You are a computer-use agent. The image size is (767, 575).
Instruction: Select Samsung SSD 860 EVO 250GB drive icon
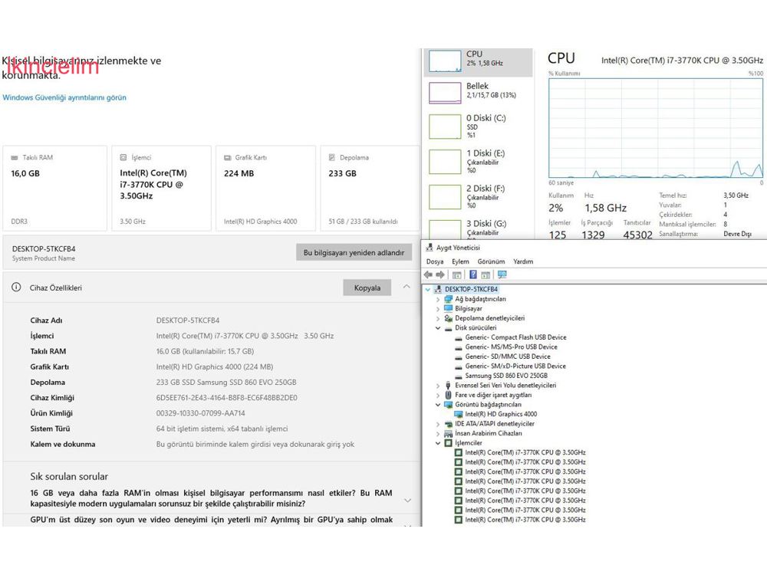[x=459, y=376]
